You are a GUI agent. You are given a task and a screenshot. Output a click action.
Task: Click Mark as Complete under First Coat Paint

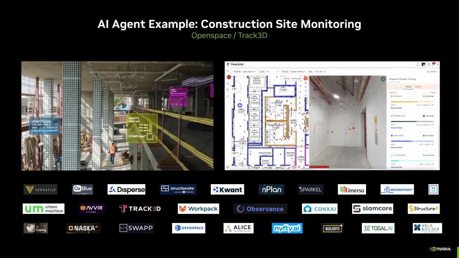(x=396, y=167)
